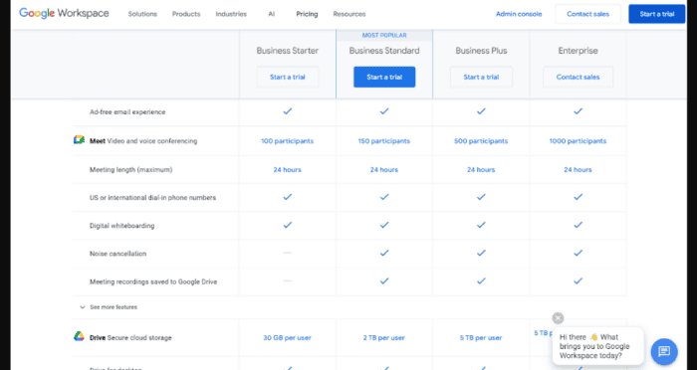Viewport: 697px width, 370px height.
Task: Click the Noise cancellation row label
Action: (117, 254)
